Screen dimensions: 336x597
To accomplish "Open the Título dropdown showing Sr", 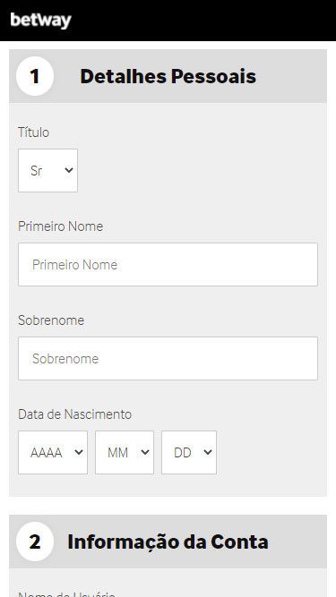I will [48, 171].
